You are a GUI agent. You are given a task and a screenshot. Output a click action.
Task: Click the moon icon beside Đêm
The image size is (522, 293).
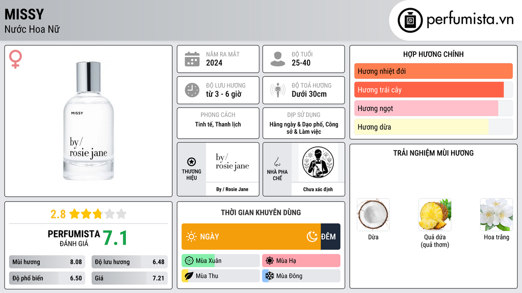(312, 237)
